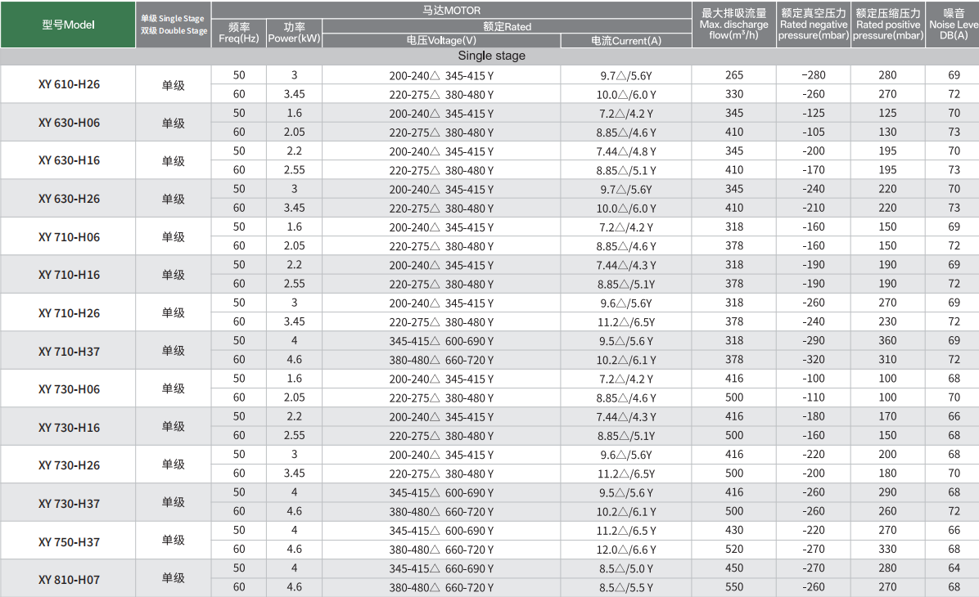Click current value 7.44△/4.8 Y

point(626,151)
